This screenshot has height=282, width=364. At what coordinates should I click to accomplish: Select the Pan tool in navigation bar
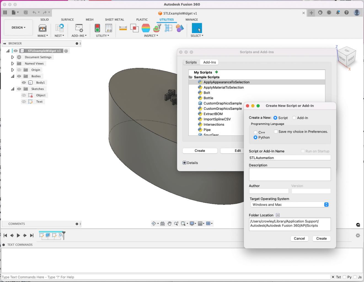169,224
